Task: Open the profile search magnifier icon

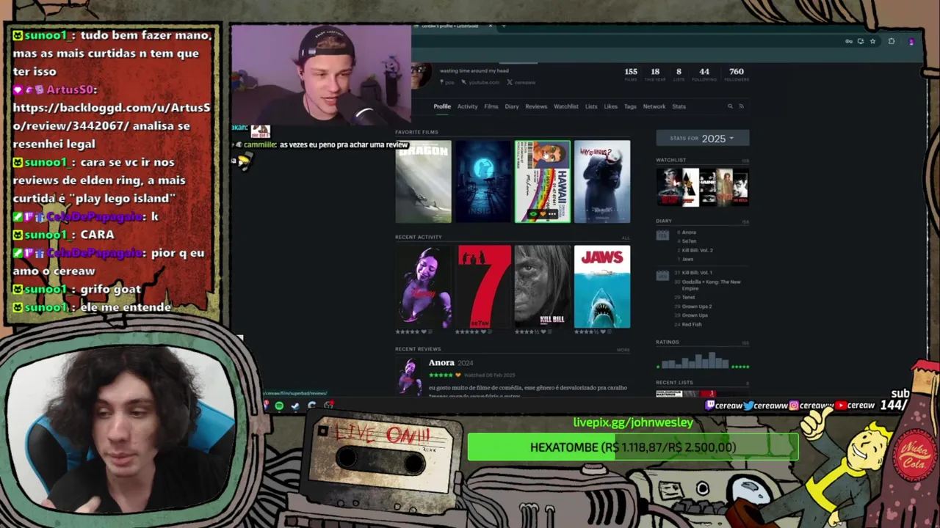Action: (x=730, y=106)
